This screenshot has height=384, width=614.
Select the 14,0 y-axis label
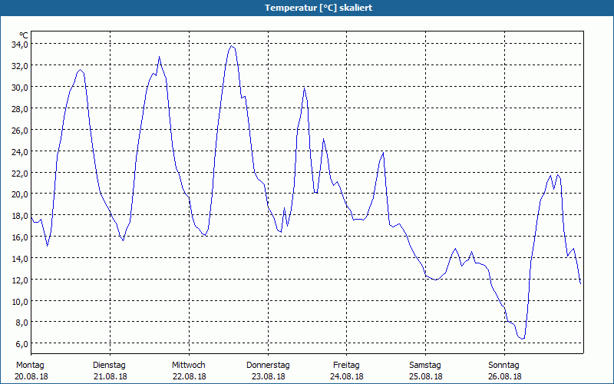tap(20, 259)
